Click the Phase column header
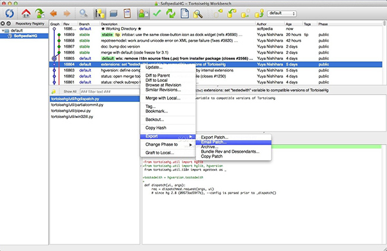Image resolution: width=387 pixels, height=251 pixels. coord(350,24)
